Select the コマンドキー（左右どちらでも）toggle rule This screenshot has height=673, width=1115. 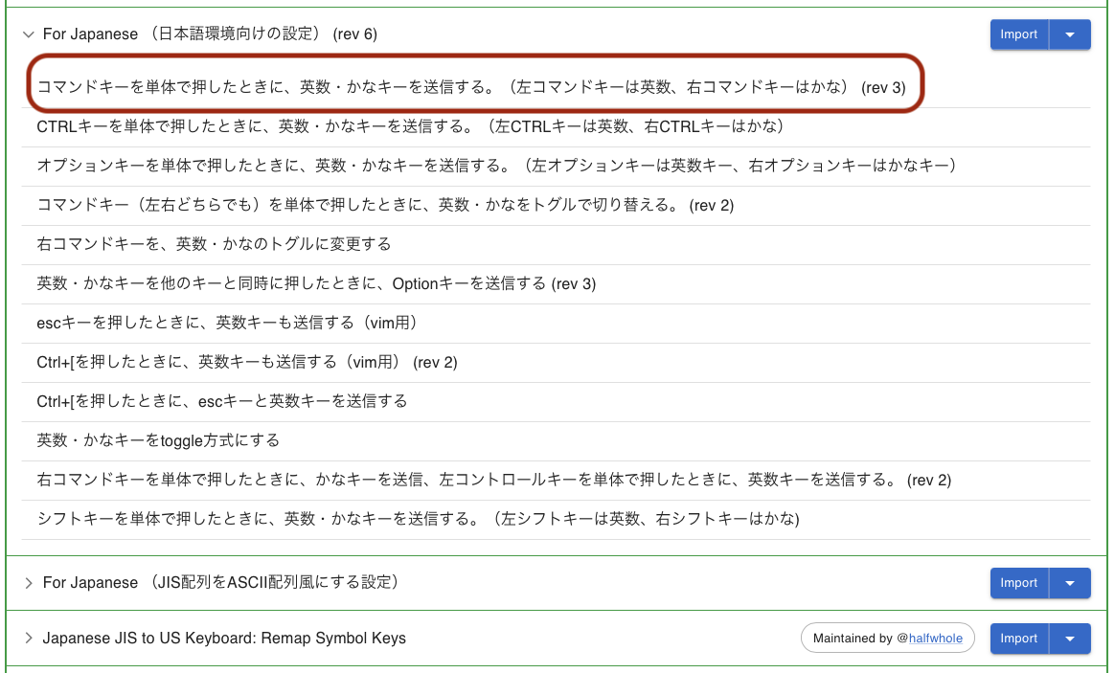point(385,205)
